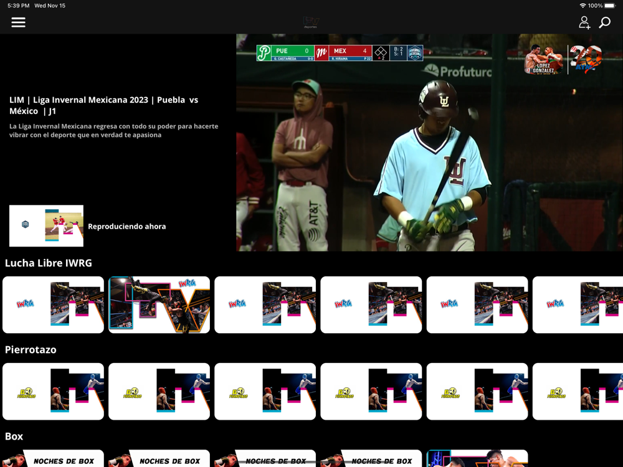Open the fifth card in Lucha Libre IWRG row
Image resolution: width=623 pixels, height=467 pixels.
(477, 304)
